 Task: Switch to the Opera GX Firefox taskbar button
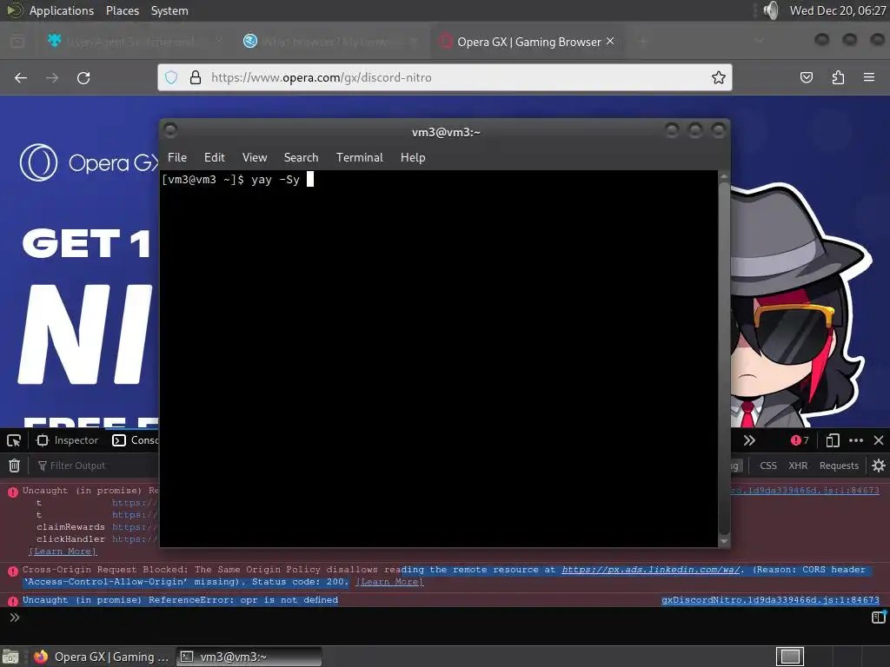coord(101,657)
